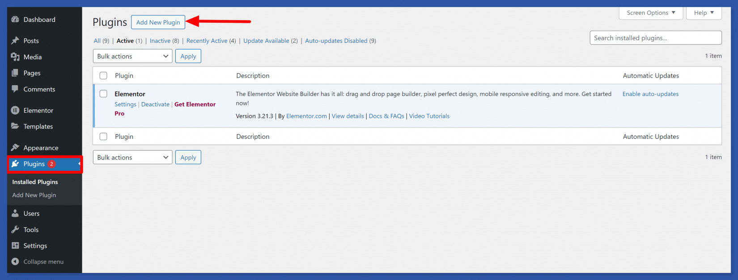Click the Appearance paintbrush icon
The width and height of the screenshot is (738, 280).
(15, 148)
